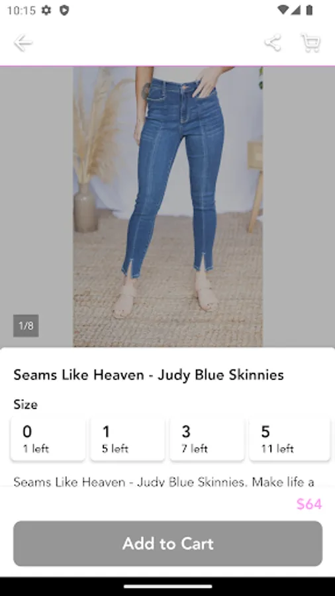
Task: Tap the $64 price label
Action: 309,504
